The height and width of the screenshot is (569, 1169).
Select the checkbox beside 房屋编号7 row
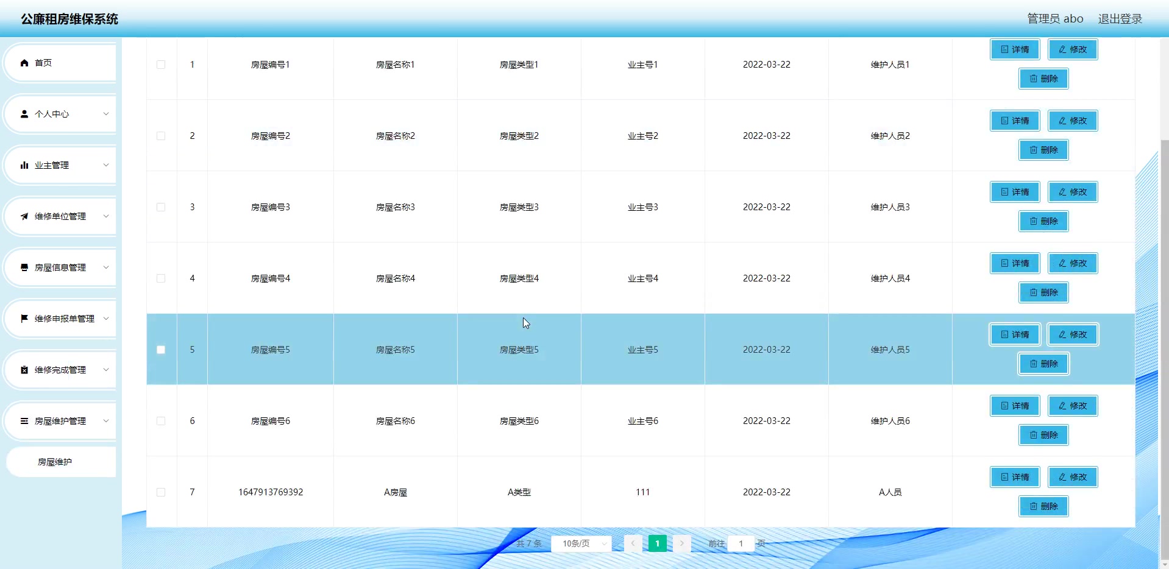click(161, 492)
